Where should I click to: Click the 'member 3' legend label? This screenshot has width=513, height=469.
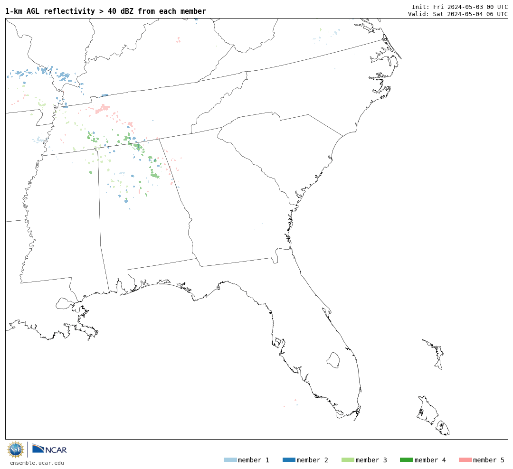(x=371, y=460)
